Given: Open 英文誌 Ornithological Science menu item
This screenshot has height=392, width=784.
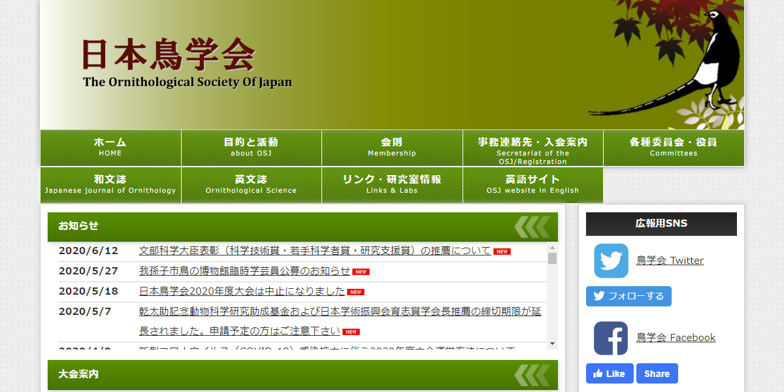Looking at the screenshot, I should 252,185.
